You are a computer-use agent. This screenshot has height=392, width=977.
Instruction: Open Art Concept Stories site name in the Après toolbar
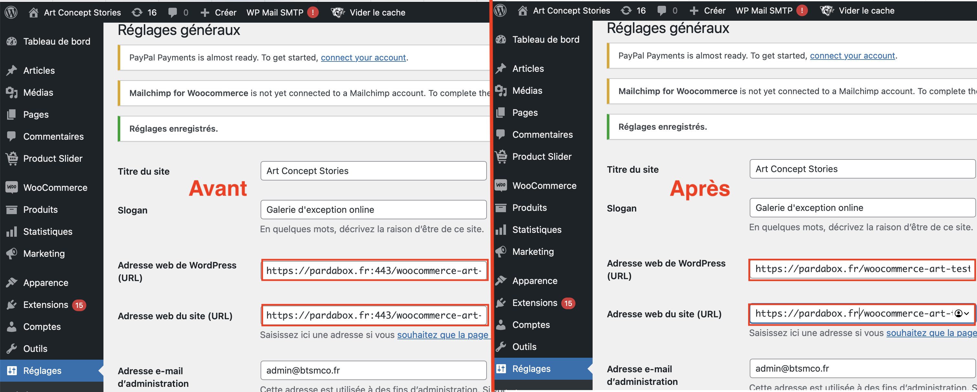[572, 11]
